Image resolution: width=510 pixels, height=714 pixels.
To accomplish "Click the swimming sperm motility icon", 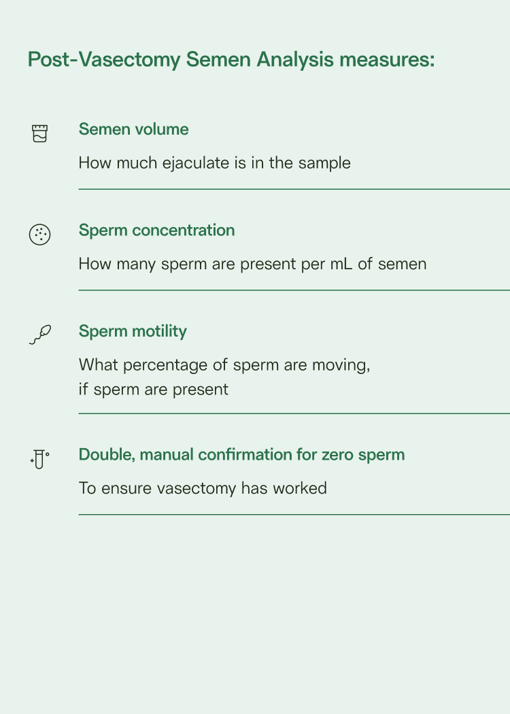I will (x=40, y=335).
